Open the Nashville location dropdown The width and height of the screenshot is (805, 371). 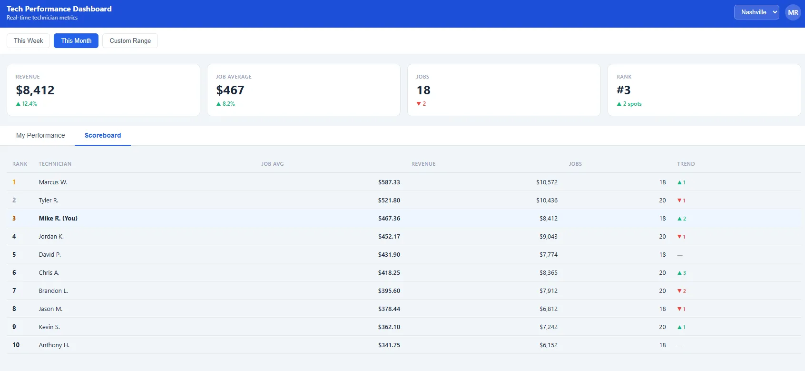tap(756, 12)
